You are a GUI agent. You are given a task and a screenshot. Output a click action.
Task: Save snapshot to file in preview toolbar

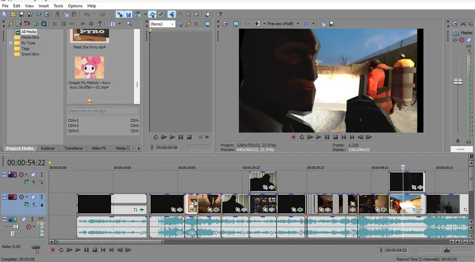coord(331,24)
